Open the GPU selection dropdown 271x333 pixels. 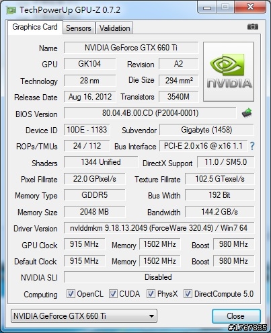[x=84, y=316]
